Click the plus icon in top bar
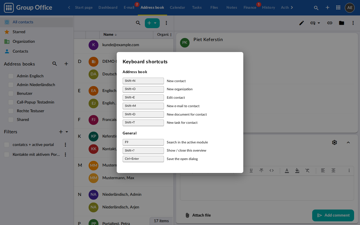 [x=327, y=8]
